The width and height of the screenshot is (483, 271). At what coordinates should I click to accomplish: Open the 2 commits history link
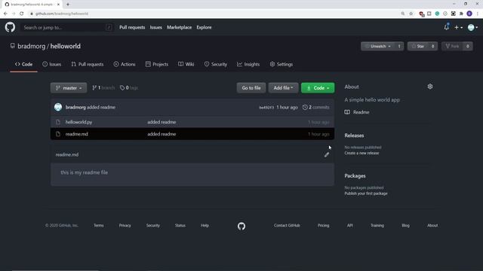click(x=315, y=107)
